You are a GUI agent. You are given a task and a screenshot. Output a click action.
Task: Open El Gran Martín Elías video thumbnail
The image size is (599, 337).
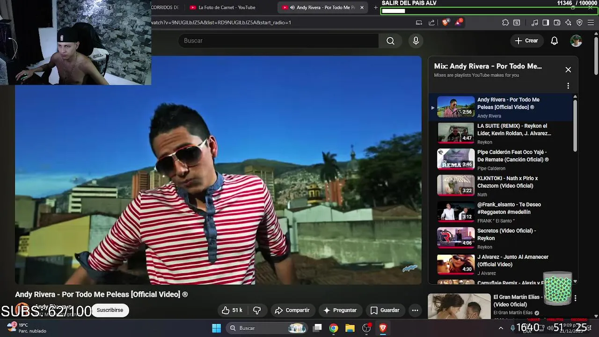point(459,306)
